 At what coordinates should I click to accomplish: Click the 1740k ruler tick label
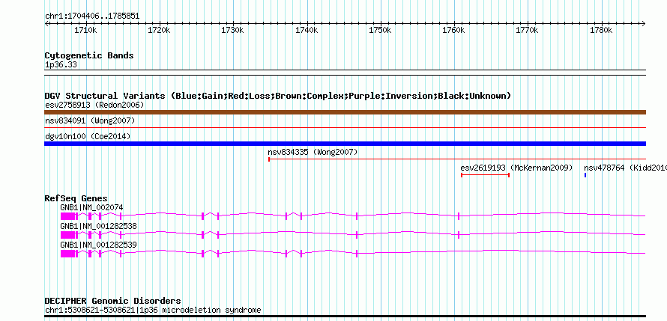[307, 31]
